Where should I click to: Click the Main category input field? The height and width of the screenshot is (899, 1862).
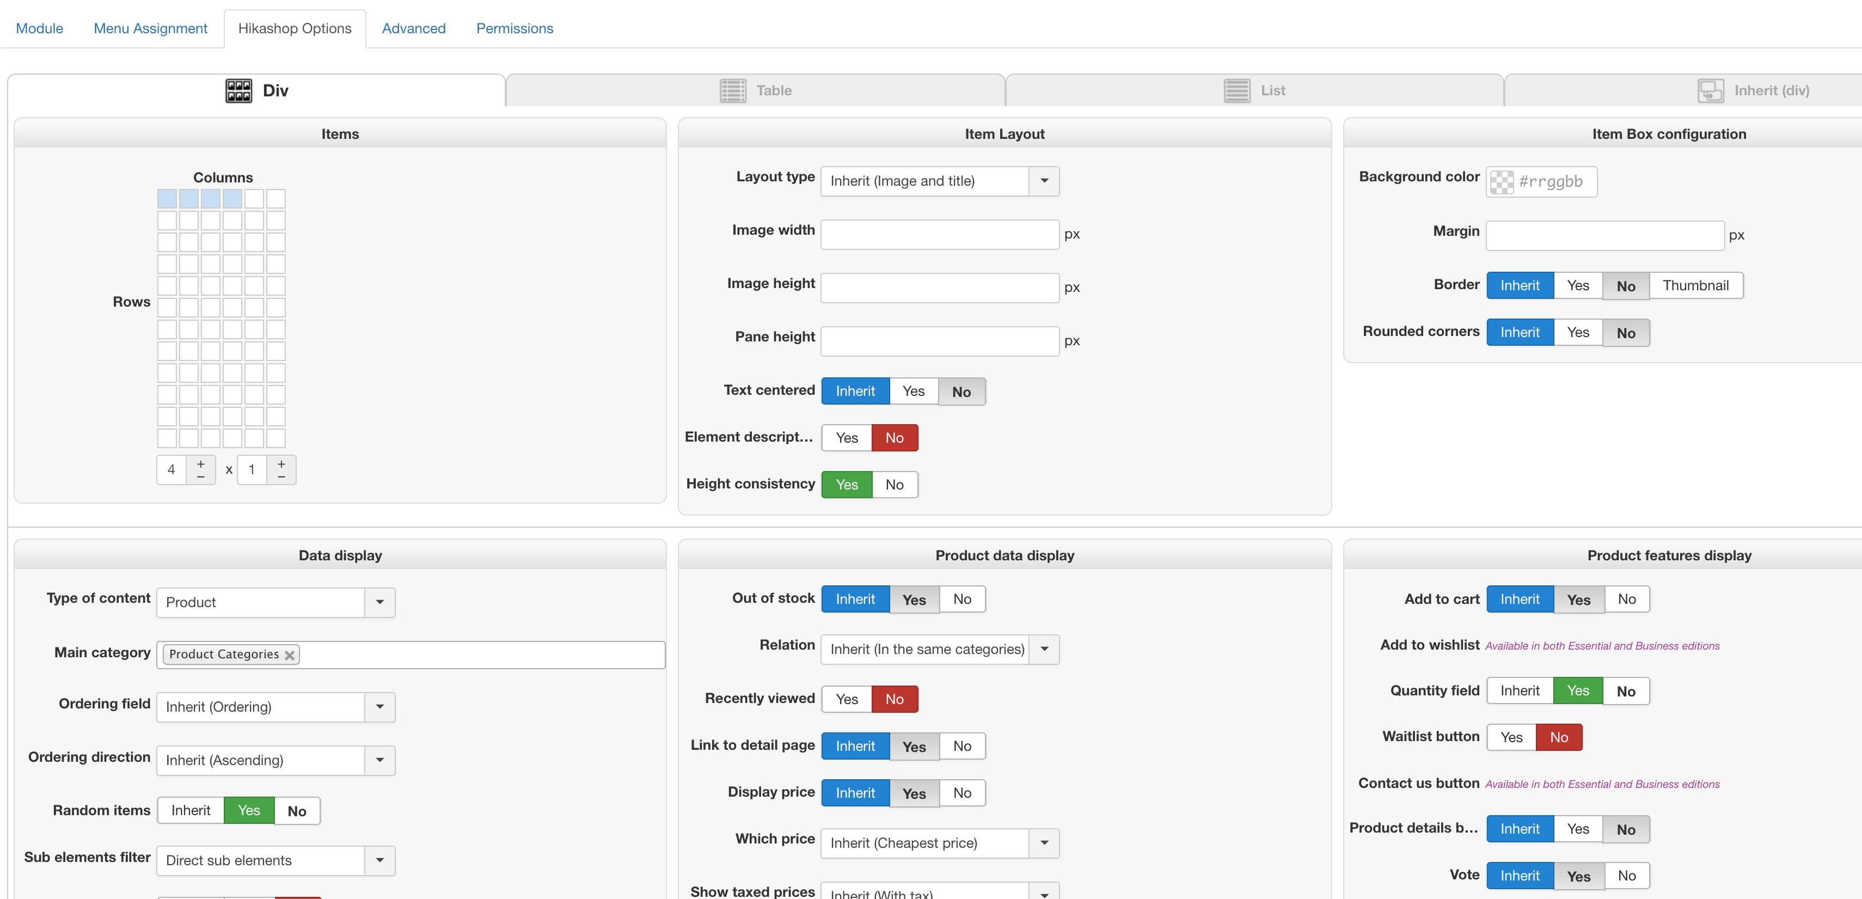pyautogui.click(x=411, y=655)
